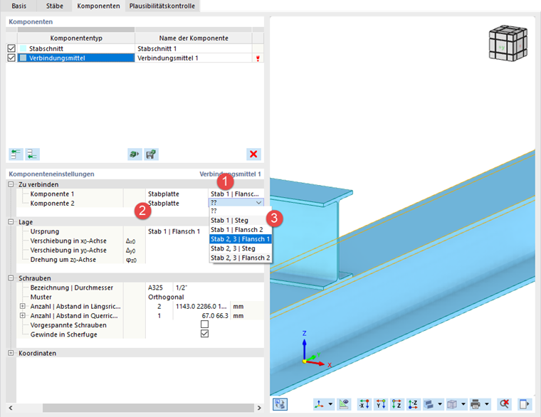
Task: Click Stabschnitt 1 name cell
Action: point(193,48)
